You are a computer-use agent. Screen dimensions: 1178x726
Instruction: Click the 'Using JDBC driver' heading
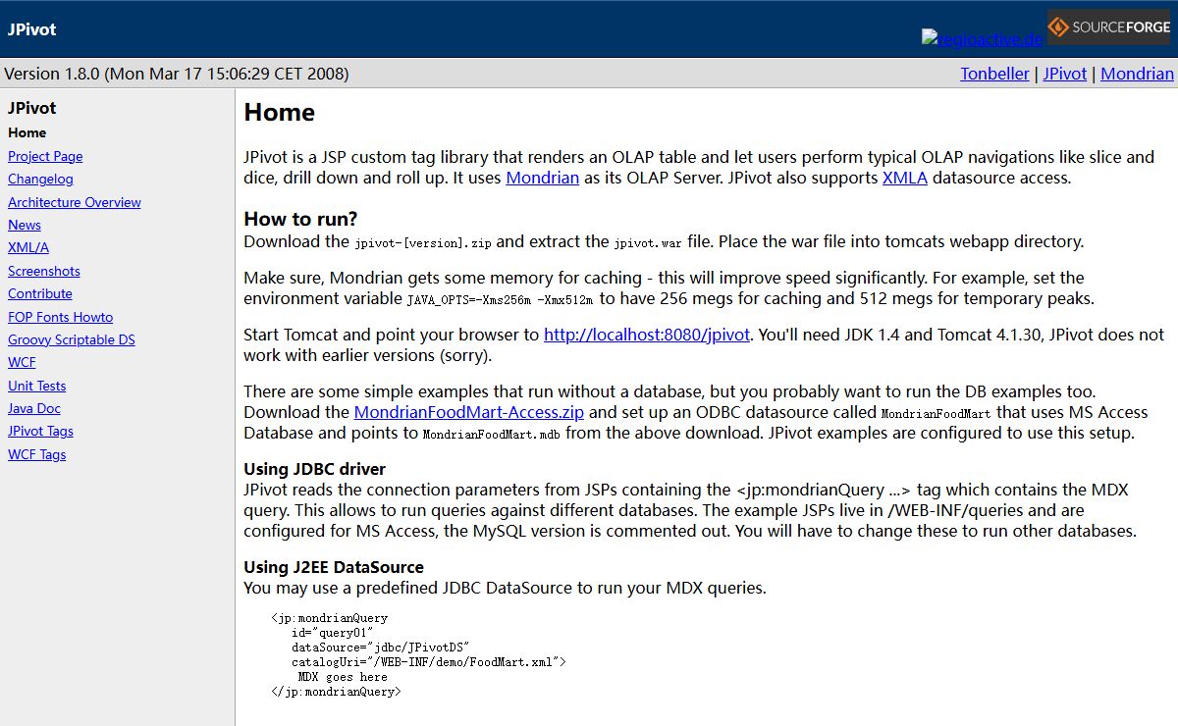coord(314,469)
